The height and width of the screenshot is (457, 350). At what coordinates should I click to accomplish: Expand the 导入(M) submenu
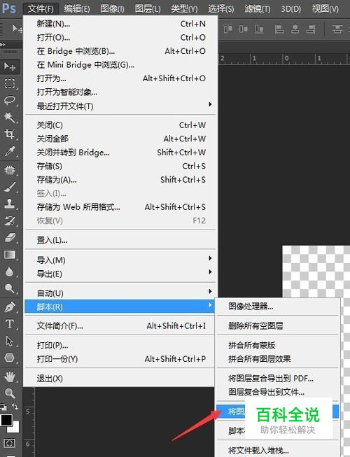point(120,260)
